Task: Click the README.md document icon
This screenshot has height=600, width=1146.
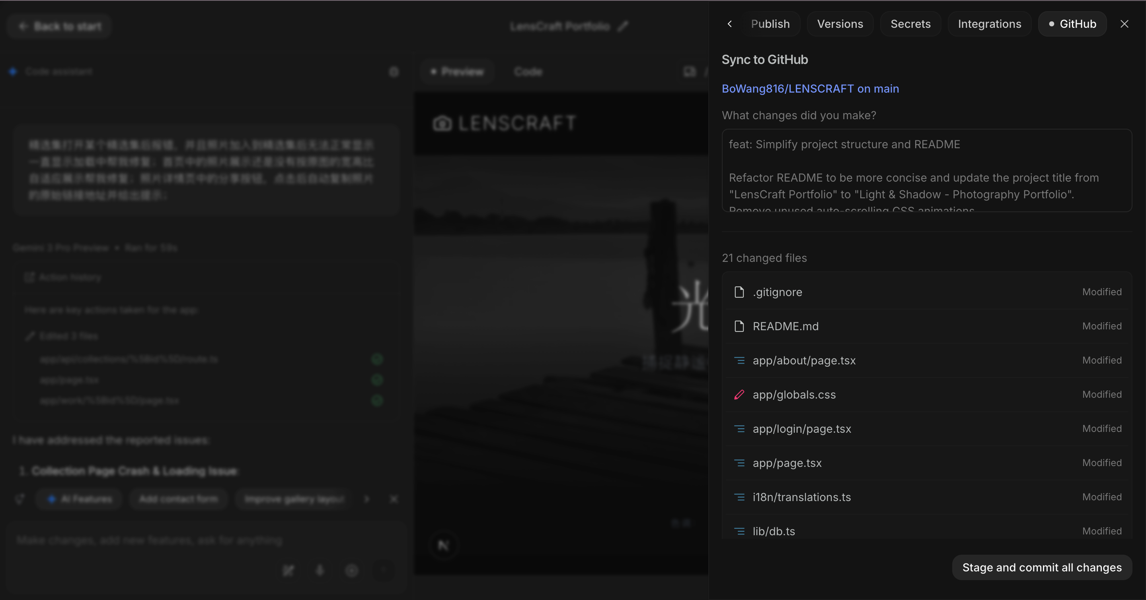Action: coord(739,326)
